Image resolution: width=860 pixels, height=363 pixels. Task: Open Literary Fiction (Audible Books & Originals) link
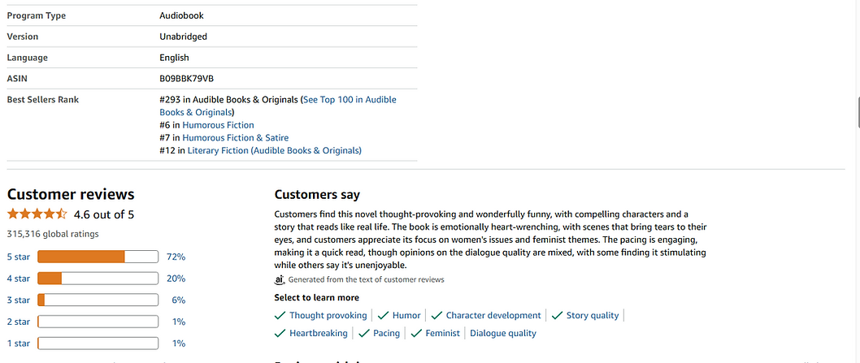[274, 150]
